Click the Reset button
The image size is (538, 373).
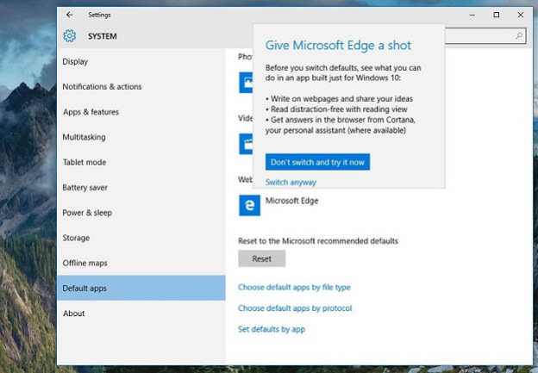262,258
